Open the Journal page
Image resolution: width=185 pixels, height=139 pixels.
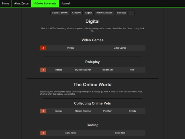[65, 3]
